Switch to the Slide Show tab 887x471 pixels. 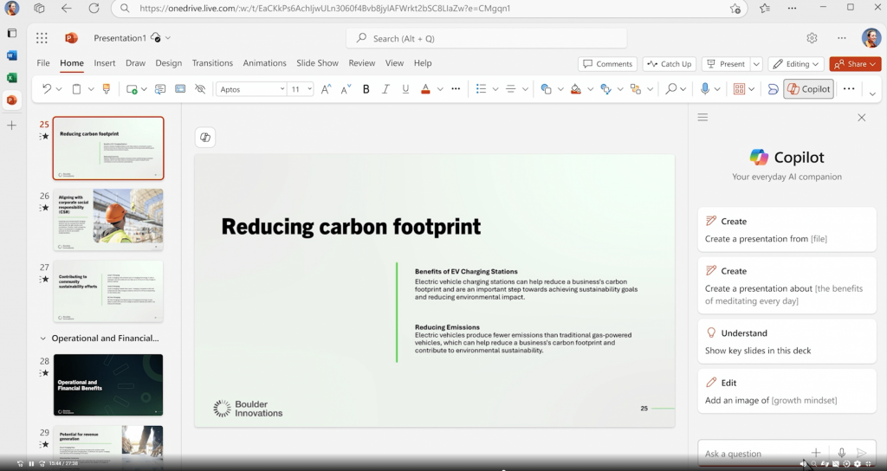317,62
